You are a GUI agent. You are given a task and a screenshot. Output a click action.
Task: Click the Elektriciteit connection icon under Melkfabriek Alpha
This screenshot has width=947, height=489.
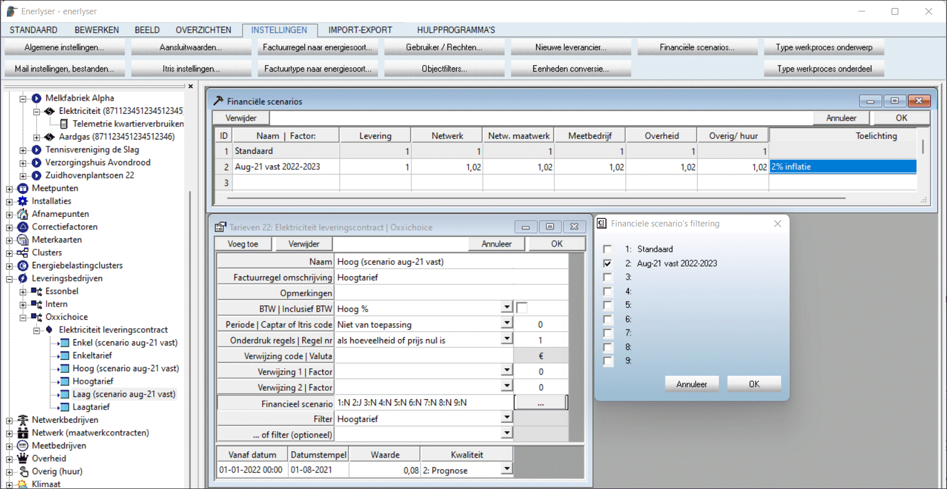pyautogui.click(x=50, y=111)
